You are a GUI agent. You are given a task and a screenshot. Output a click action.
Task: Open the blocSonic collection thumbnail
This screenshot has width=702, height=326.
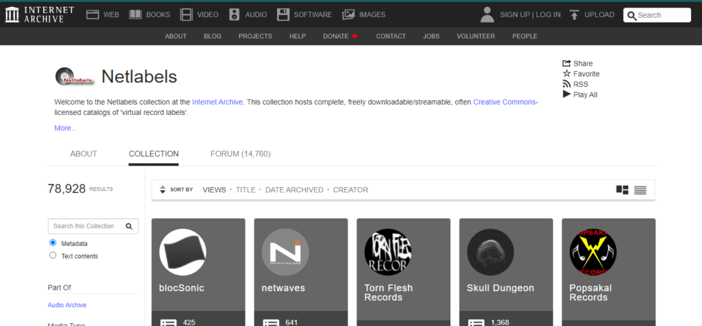[x=182, y=252]
